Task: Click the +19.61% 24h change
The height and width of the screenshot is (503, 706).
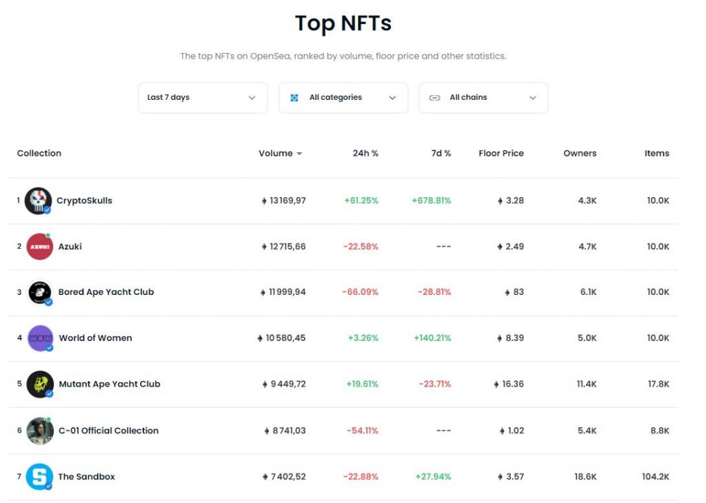Action: (363, 384)
